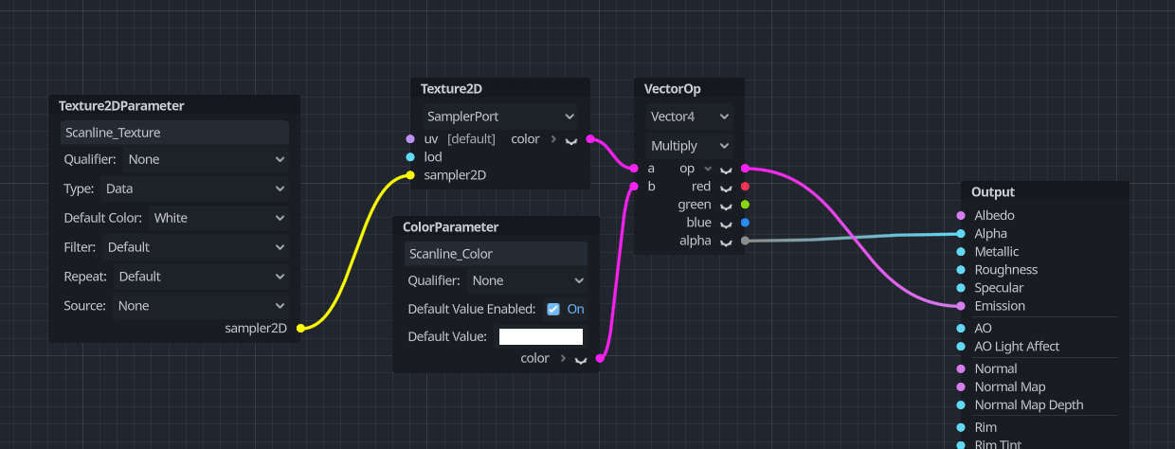Open the SamplerPort dropdown in Texture2D
Screen dimensions: 1175x449
tap(500, 117)
